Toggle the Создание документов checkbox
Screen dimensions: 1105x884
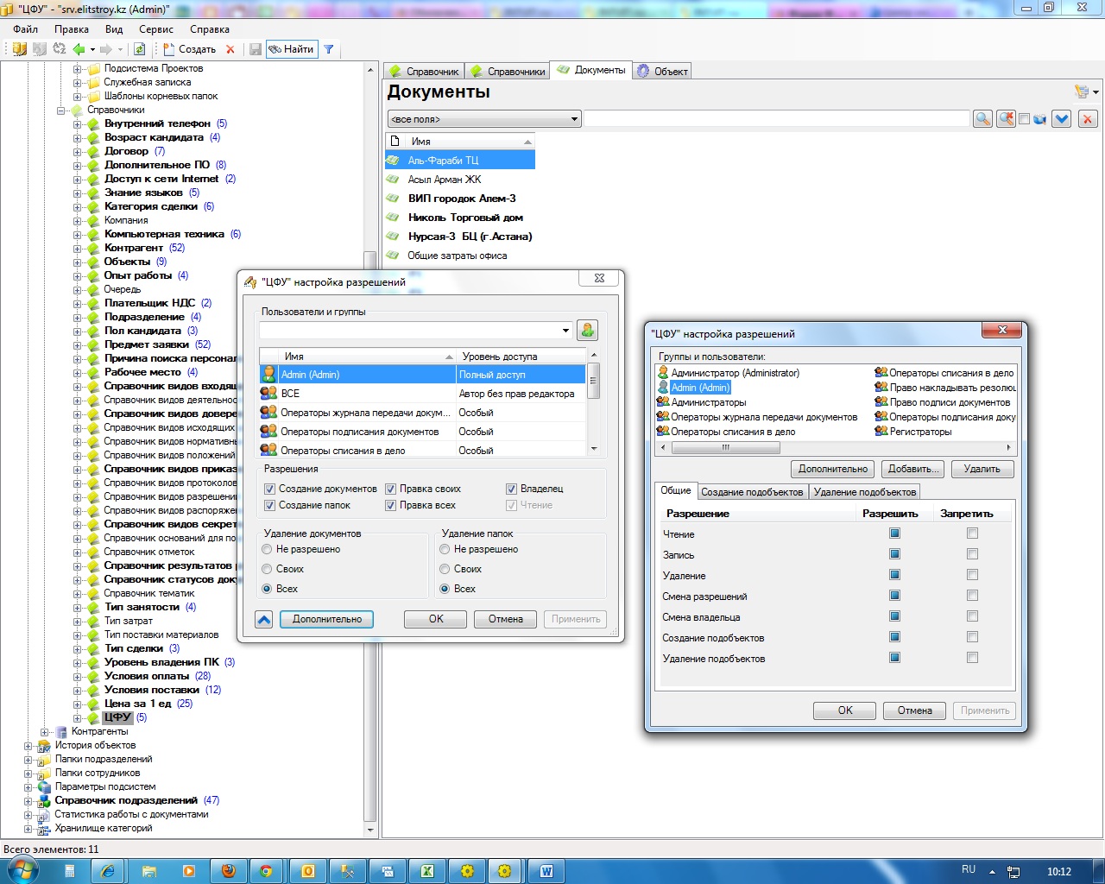(270, 489)
